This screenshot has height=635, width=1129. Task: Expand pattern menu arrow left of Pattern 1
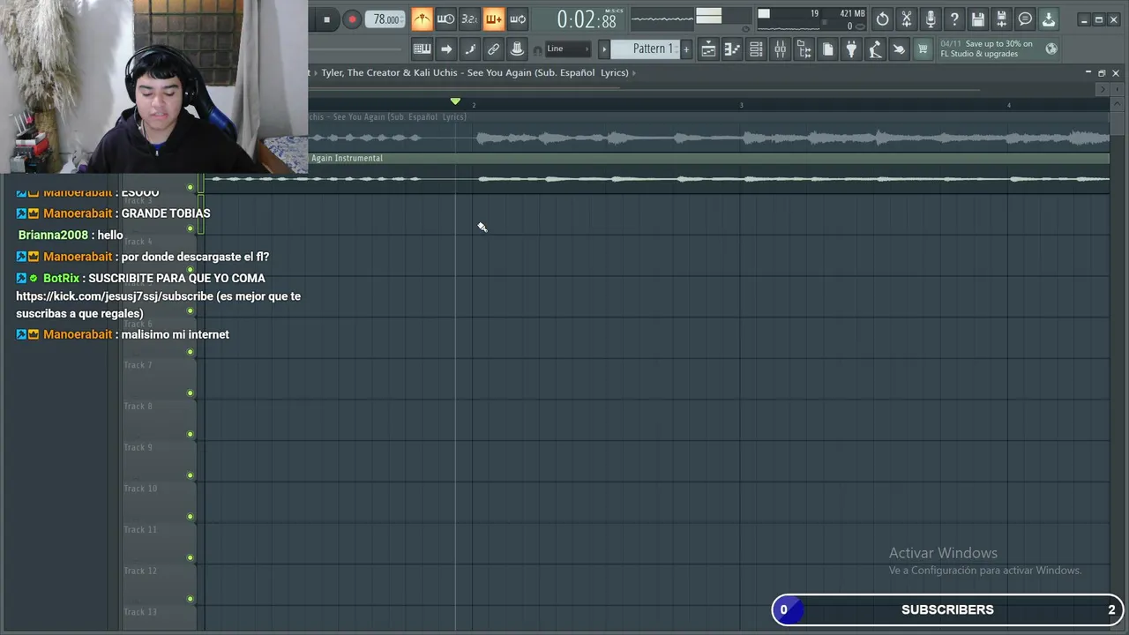coord(604,49)
